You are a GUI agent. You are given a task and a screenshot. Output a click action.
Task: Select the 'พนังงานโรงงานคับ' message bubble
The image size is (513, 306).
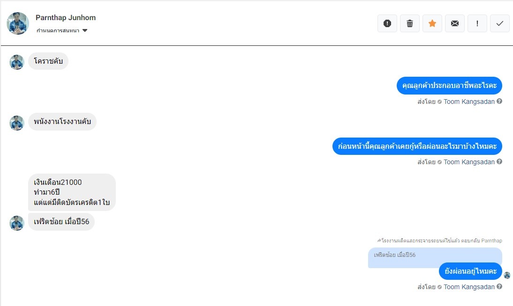[x=62, y=122]
